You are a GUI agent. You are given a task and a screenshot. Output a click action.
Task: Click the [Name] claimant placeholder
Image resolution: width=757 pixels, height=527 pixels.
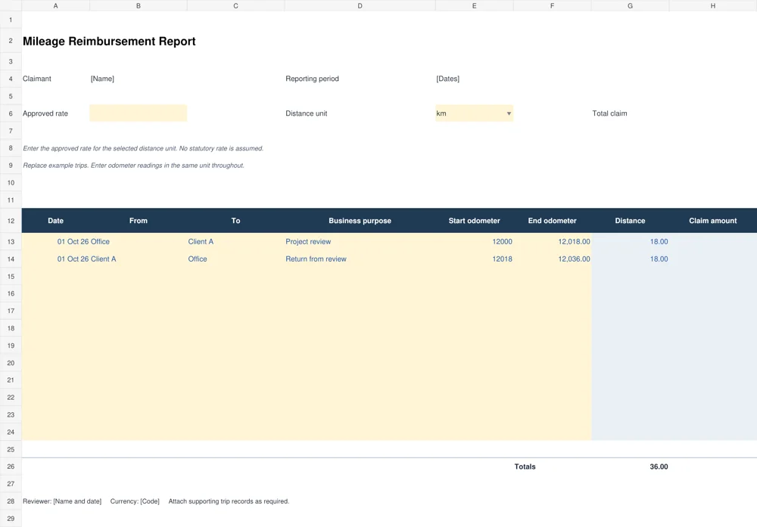coord(102,79)
